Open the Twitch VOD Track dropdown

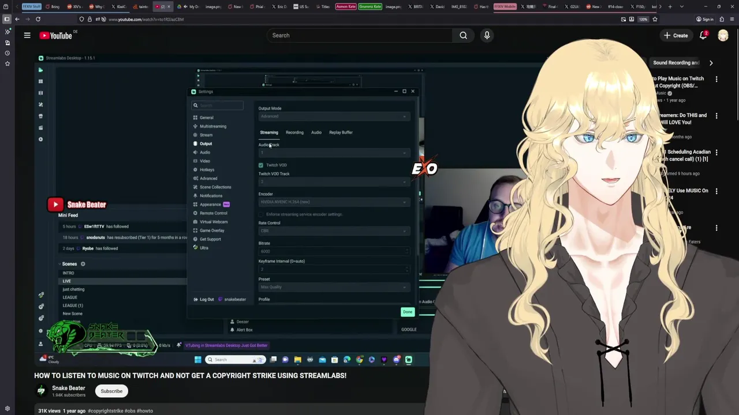click(x=334, y=182)
